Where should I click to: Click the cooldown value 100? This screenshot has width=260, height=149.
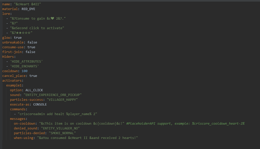[x=24, y=71]
